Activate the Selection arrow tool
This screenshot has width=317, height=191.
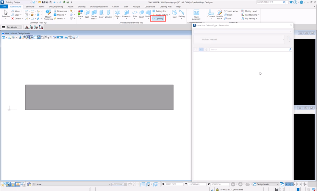6,14
